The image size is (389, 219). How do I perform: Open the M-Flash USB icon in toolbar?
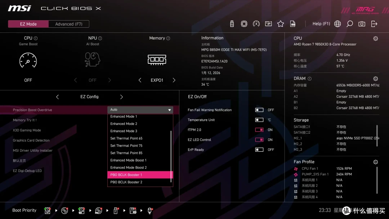(x=232, y=24)
